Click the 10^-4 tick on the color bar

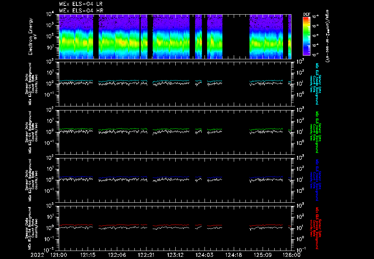click(x=315, y=26)
